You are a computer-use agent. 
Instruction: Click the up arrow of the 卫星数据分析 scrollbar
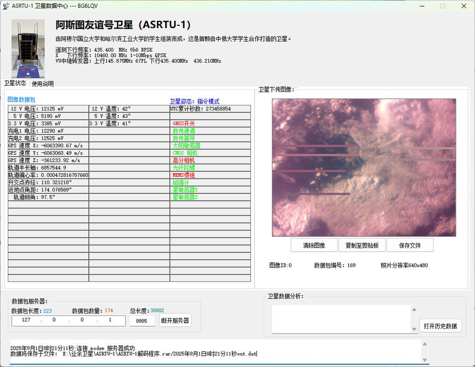click(414, 310)
